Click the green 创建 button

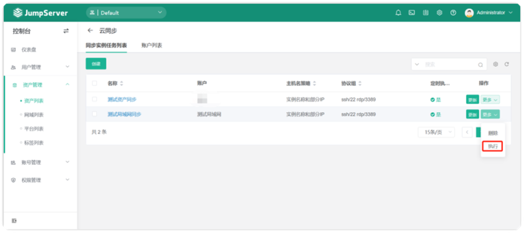point(96,64)
